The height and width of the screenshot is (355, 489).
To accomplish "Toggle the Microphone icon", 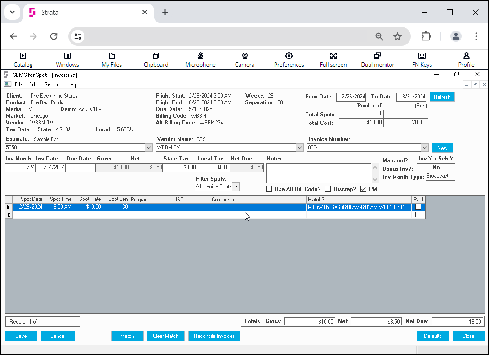I will (200, 59).
